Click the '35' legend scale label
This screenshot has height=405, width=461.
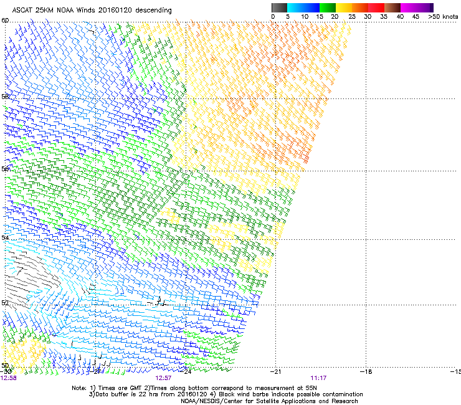(384, 17)
